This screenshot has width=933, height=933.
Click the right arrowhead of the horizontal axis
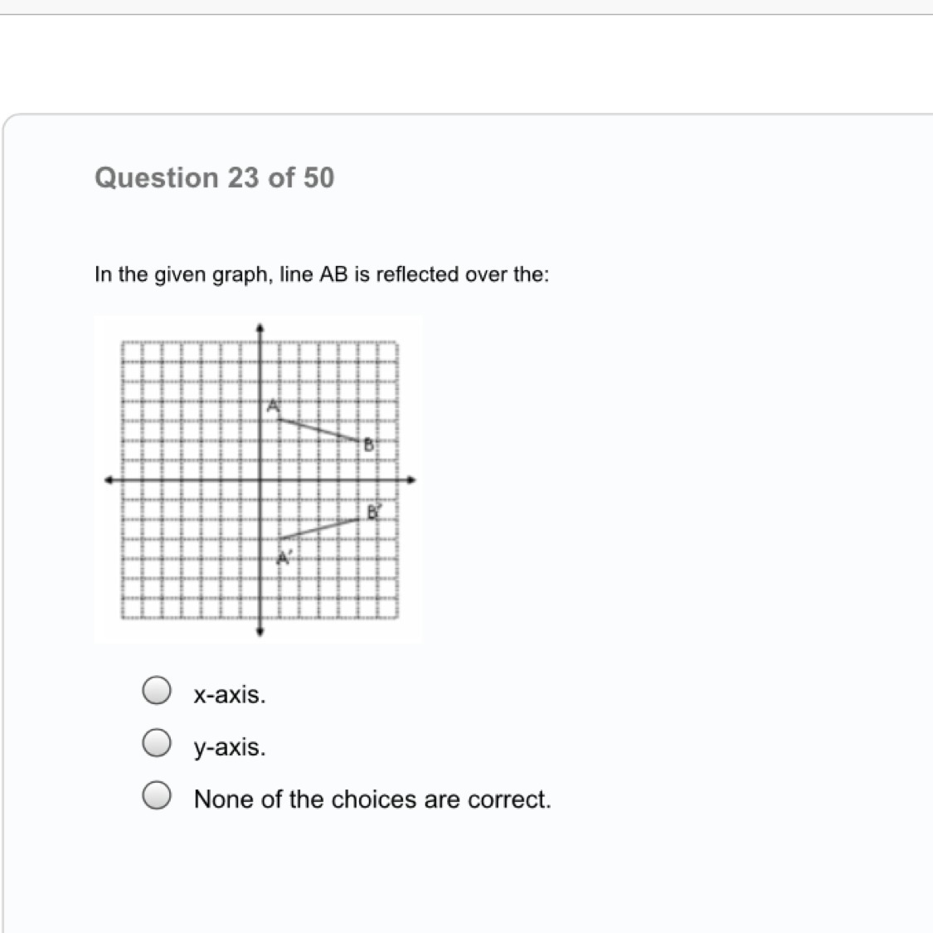(411, 479)
